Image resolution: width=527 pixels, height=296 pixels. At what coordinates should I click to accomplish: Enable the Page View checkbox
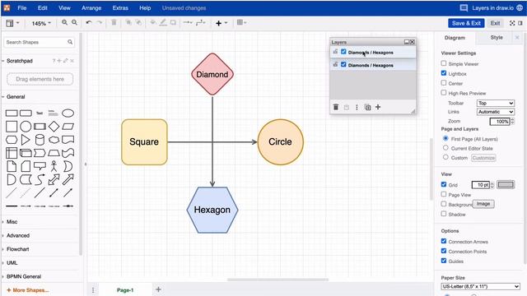pos(444,194)
